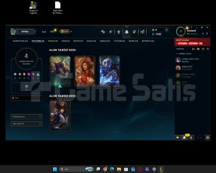The width and height of the screenshot is (216, 173).
Task: Switch to the RENKLER tab
Action: point(133,41)
